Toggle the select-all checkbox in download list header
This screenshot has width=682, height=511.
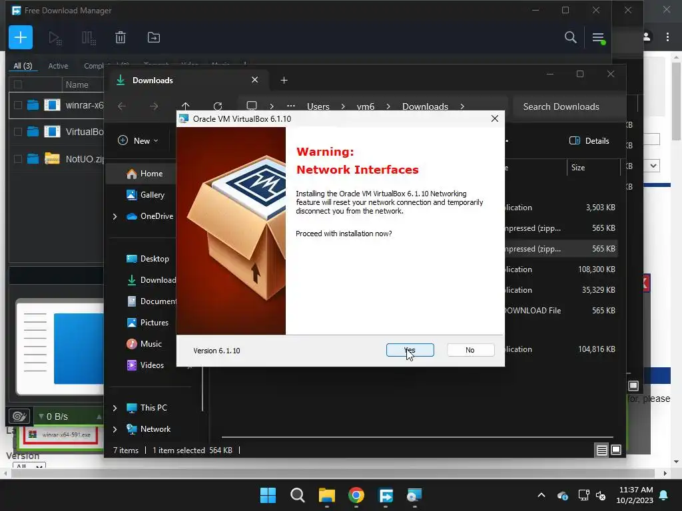(18, 85)
